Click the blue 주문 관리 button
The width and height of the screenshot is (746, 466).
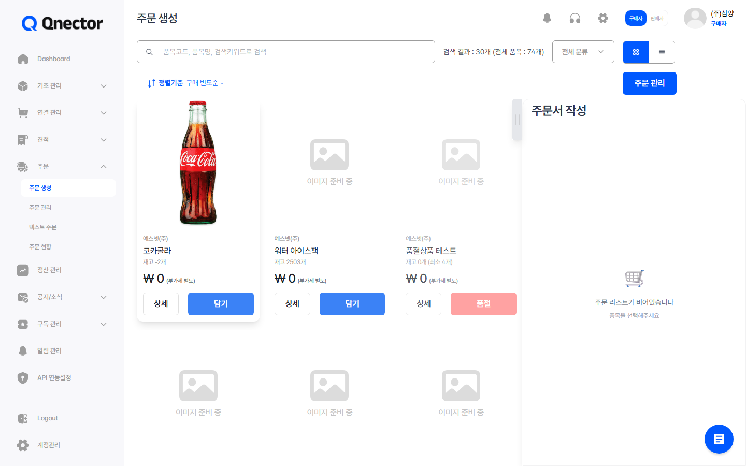click(650, 83)
